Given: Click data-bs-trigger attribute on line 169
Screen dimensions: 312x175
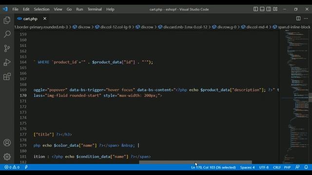Looking at the screenshot, I should [x=87, y=90].
